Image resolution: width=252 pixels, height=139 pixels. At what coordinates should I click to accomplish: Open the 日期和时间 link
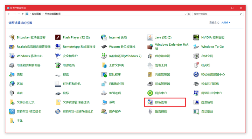point(116,84)
